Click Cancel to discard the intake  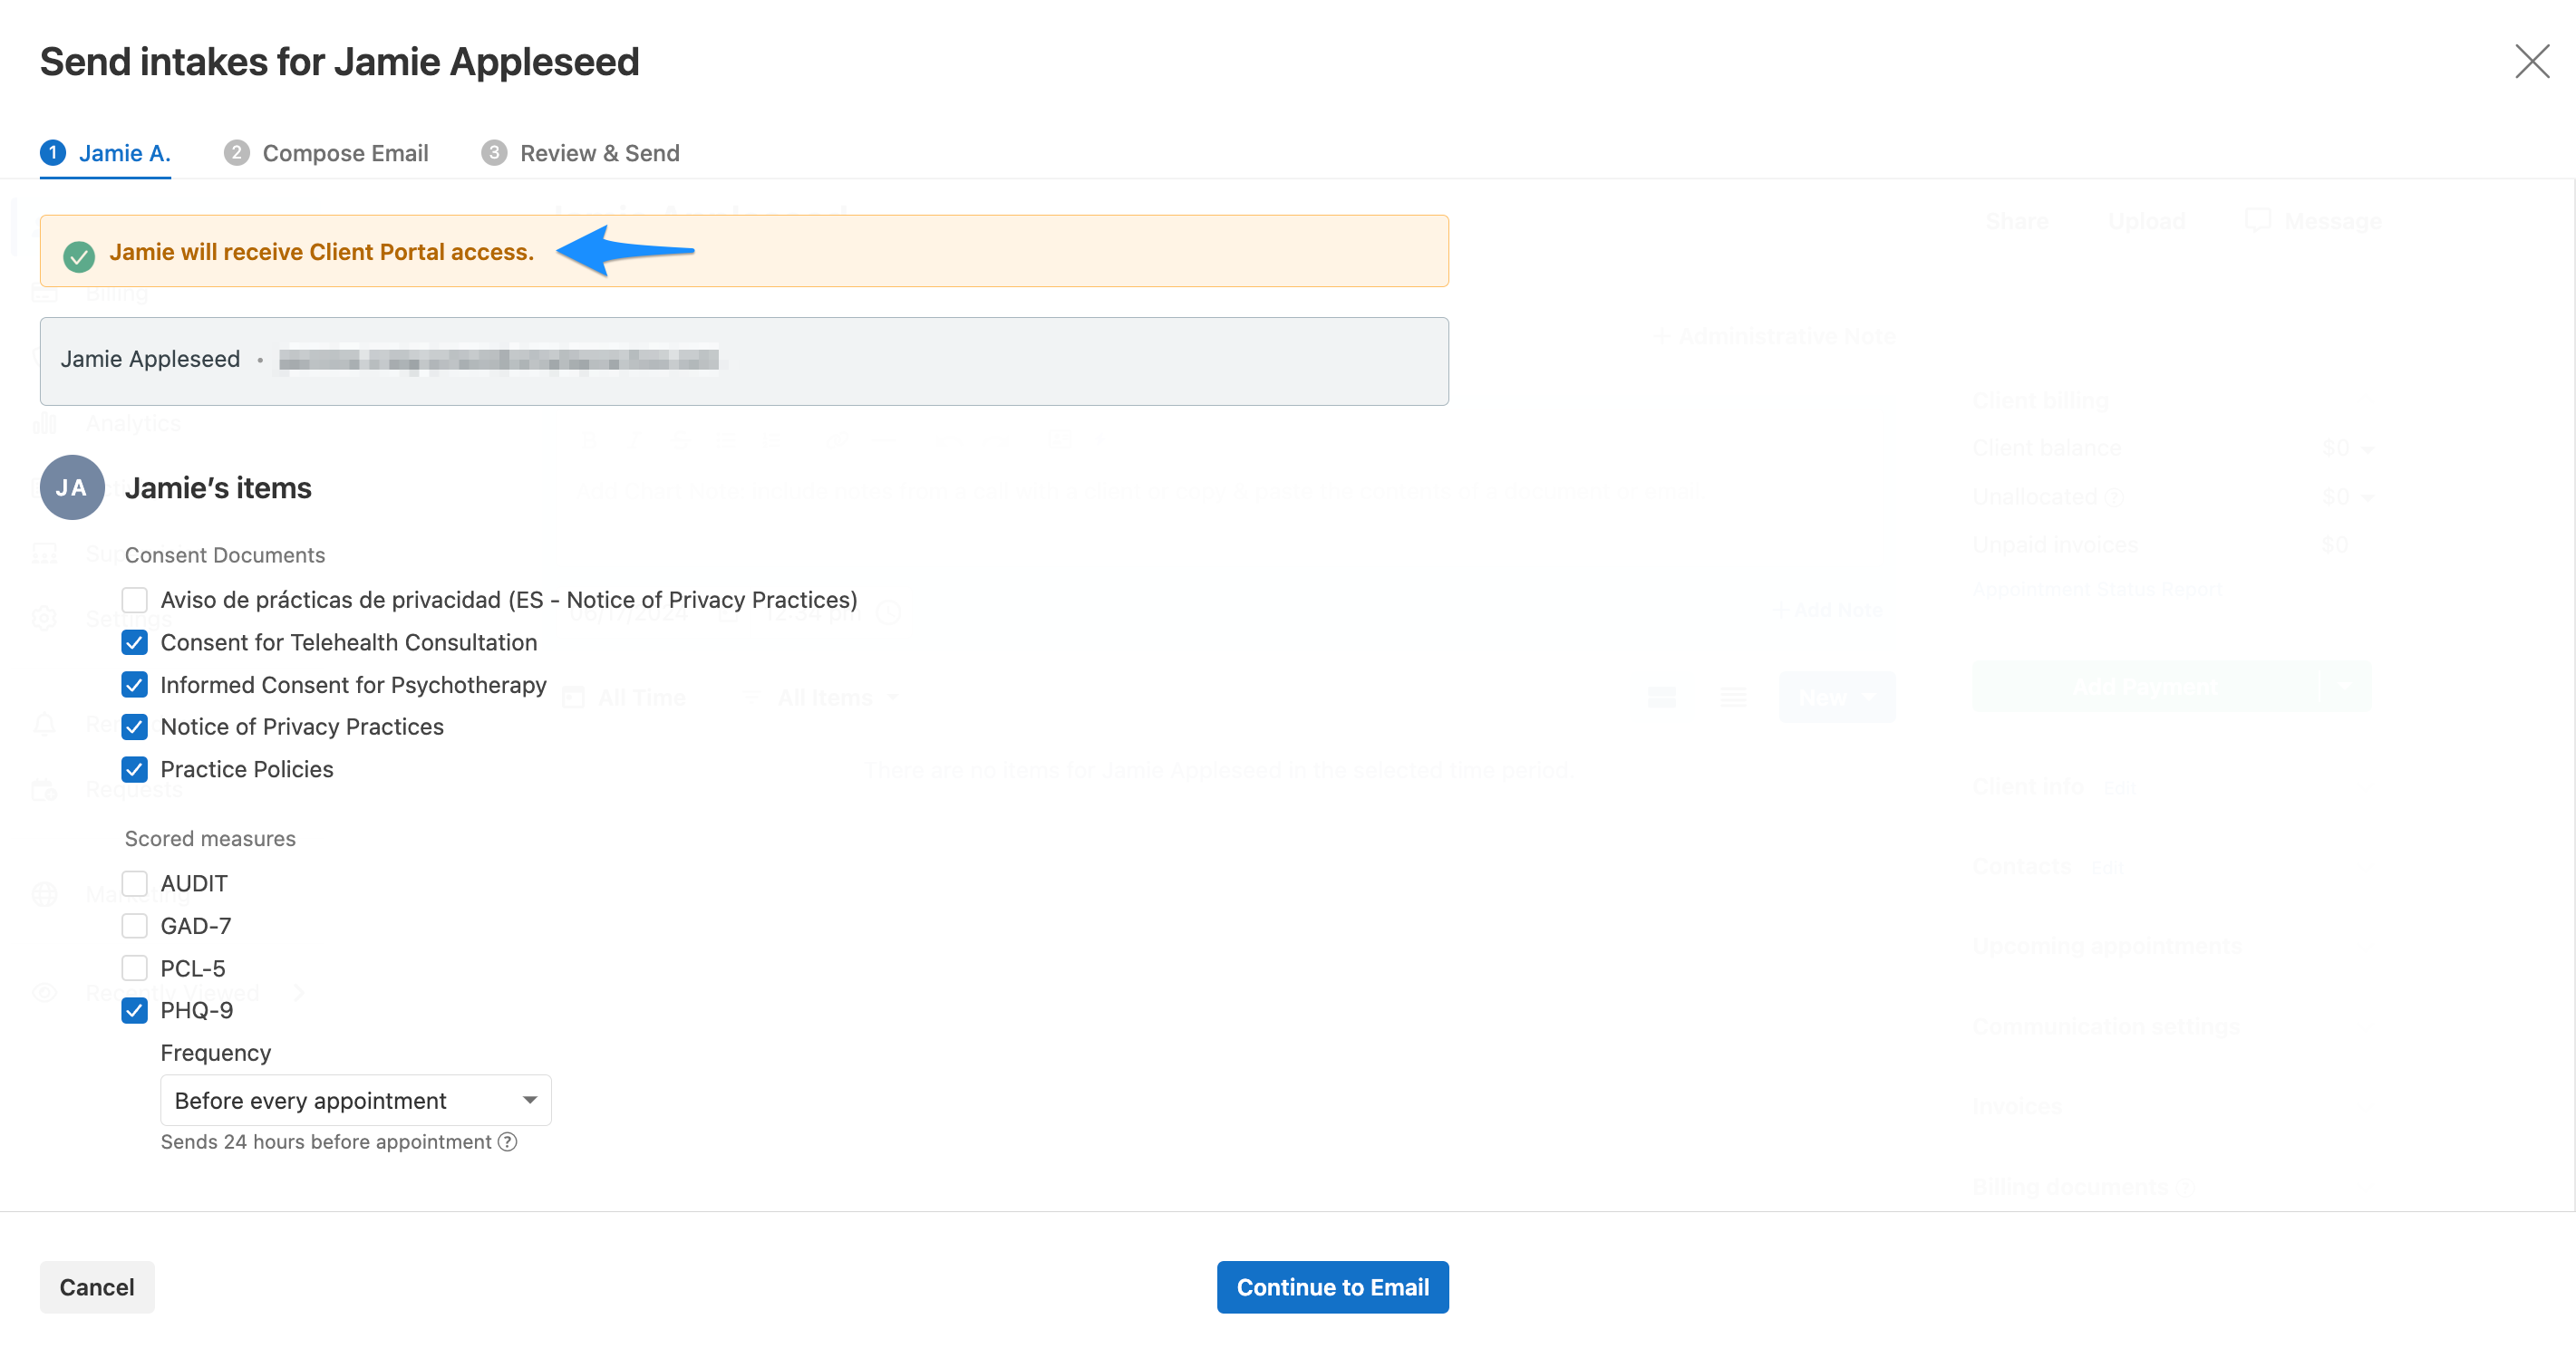pyautogui.click(x=96, y=1287)
